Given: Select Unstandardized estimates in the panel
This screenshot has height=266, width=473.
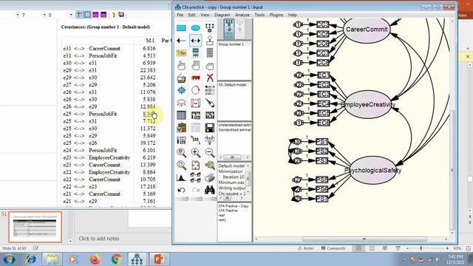Looking at the screenshot, I should point(234,125).
